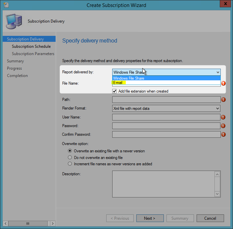Click the left arrow on sidebar horizontal scrollbar

pyautogui.click(x=6, y=223)
